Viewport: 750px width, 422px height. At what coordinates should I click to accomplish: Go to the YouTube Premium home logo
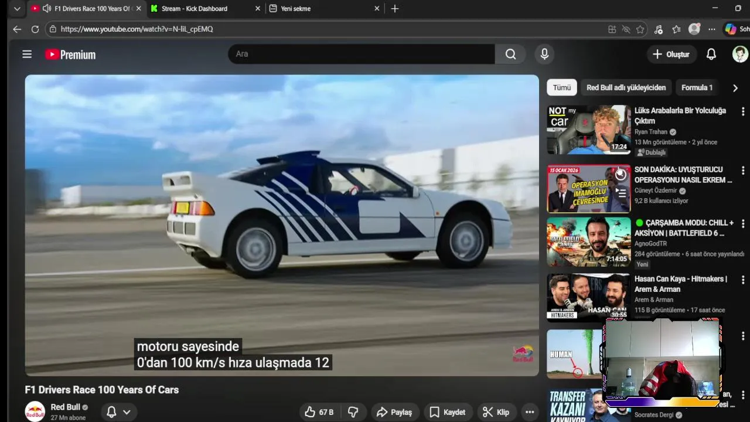[70, 55]
